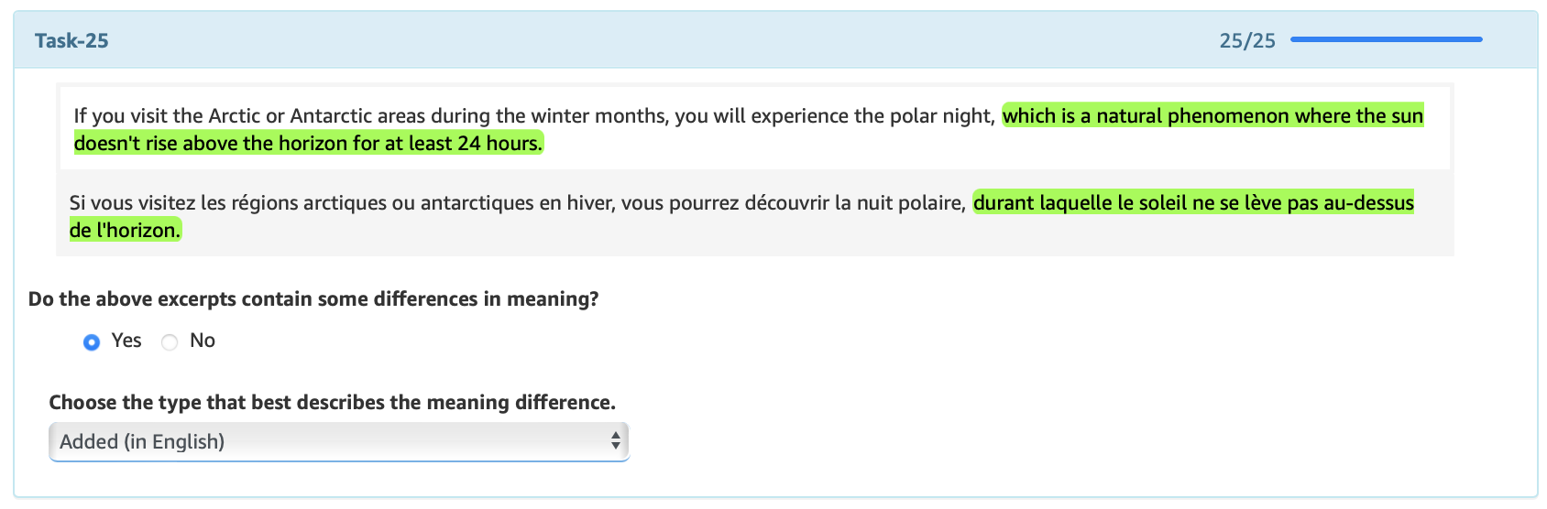Open the meaning difference type dropdown
Viewport: 1547px width, 509px height.
[338, 441]
